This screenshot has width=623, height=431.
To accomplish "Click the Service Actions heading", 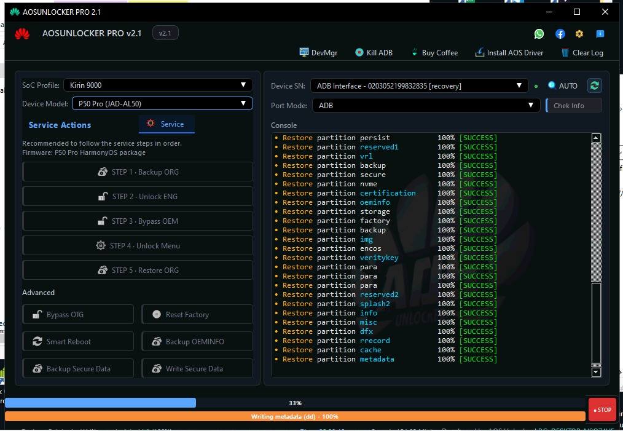I will [x=60, y=125].
